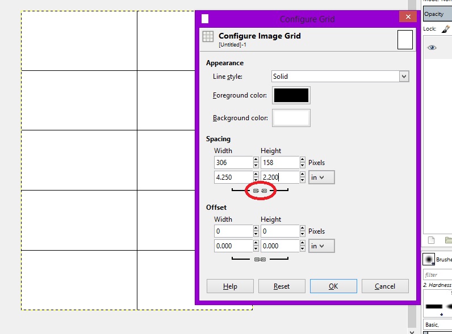The width and height of the screenshot is (452, 334).
Task: Decrease Spacing Height inches with down arrow
Action: (302, 180)
